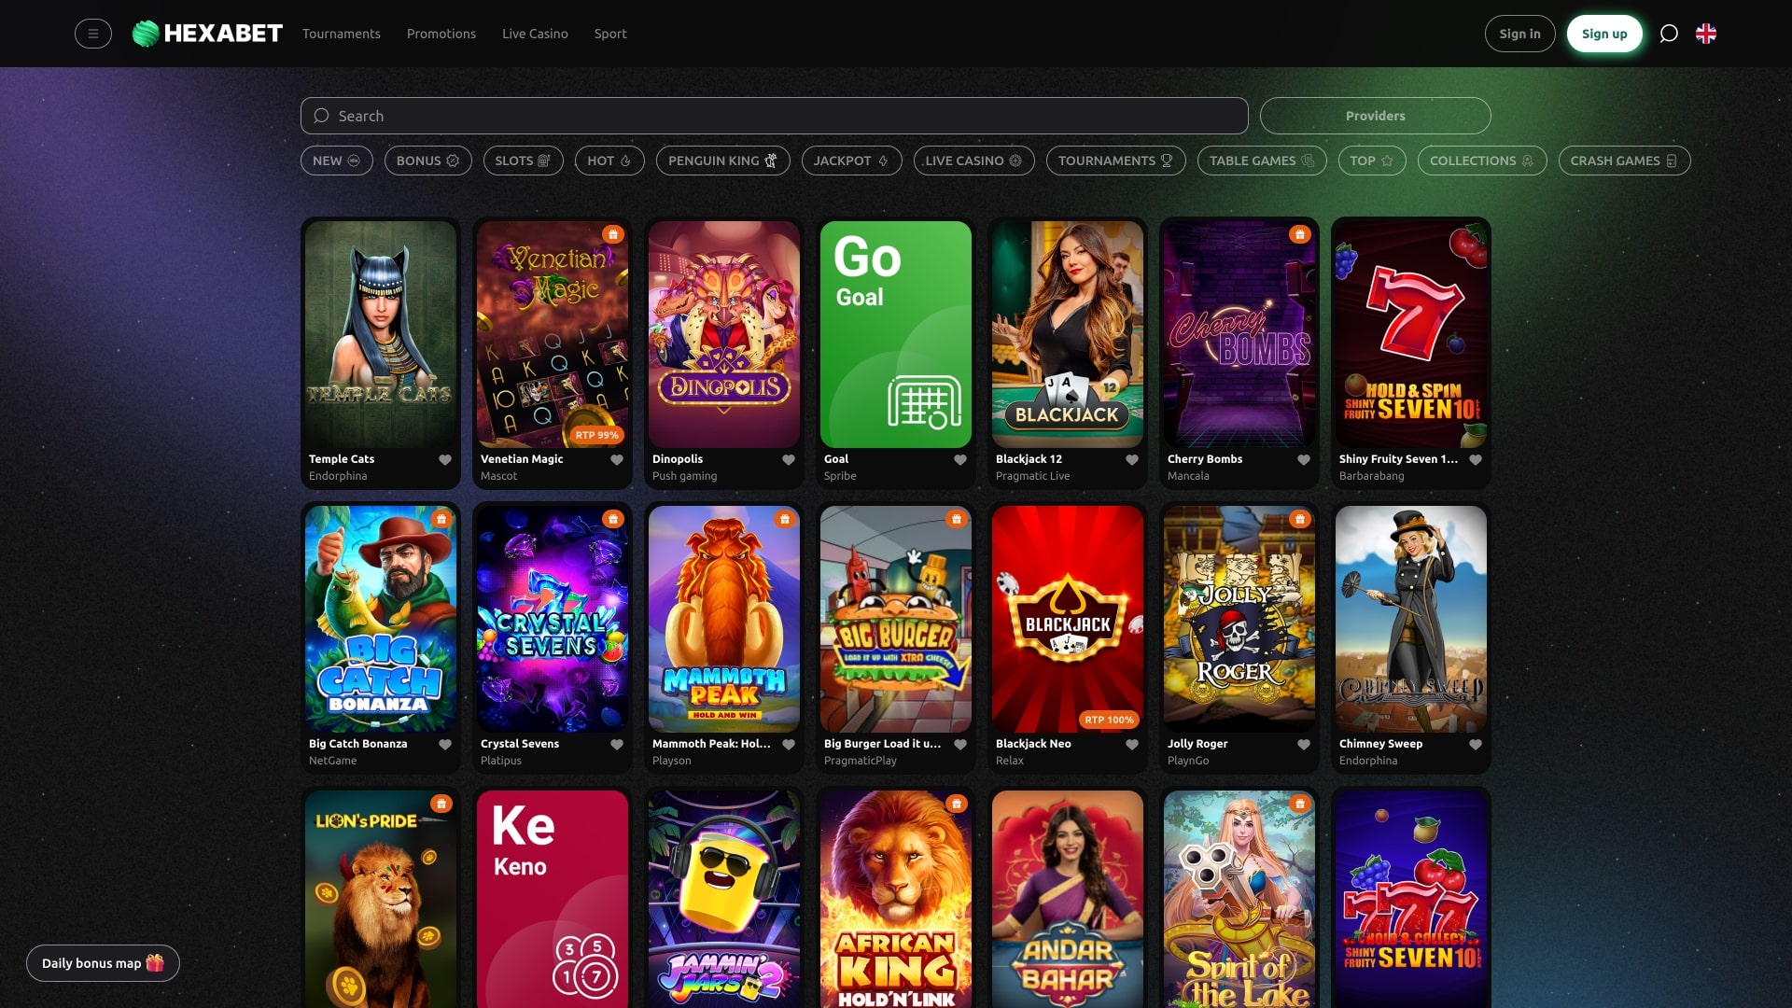Click the flame icon on HOT filter
The width and height of the screenshot is (1792, 1008).
[629, 160]
